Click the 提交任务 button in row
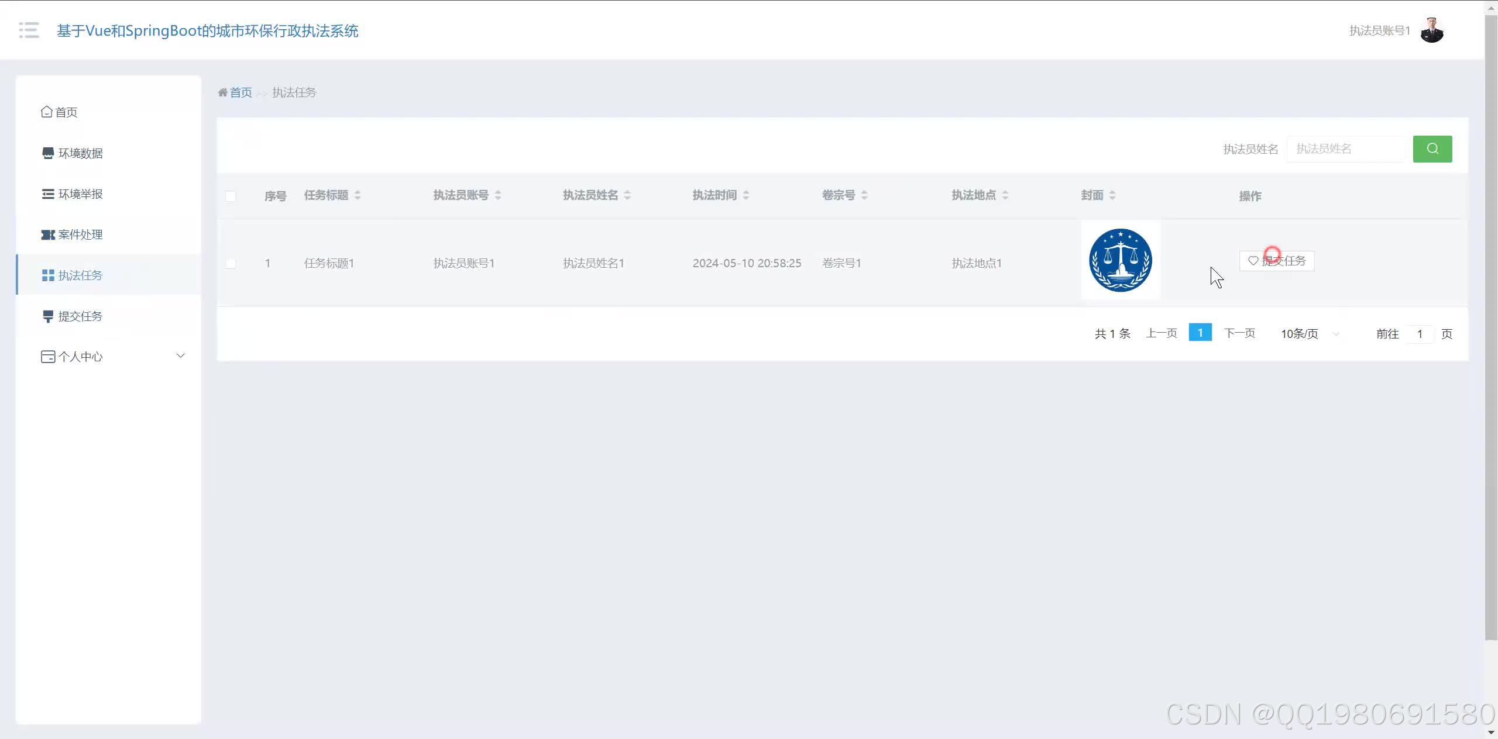 [x=1276, y=261]
